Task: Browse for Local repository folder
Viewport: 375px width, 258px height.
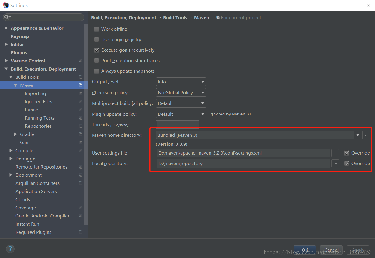Action: click(x=335, y=163)
